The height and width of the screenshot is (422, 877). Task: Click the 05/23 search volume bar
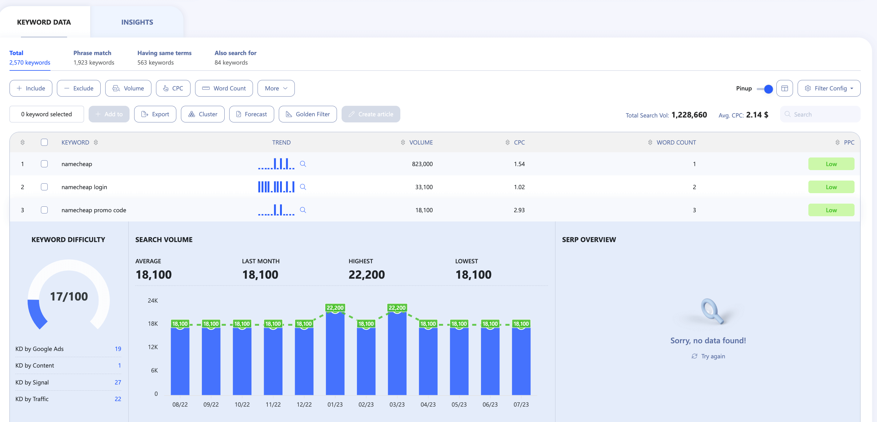click(x=459, y=361)
